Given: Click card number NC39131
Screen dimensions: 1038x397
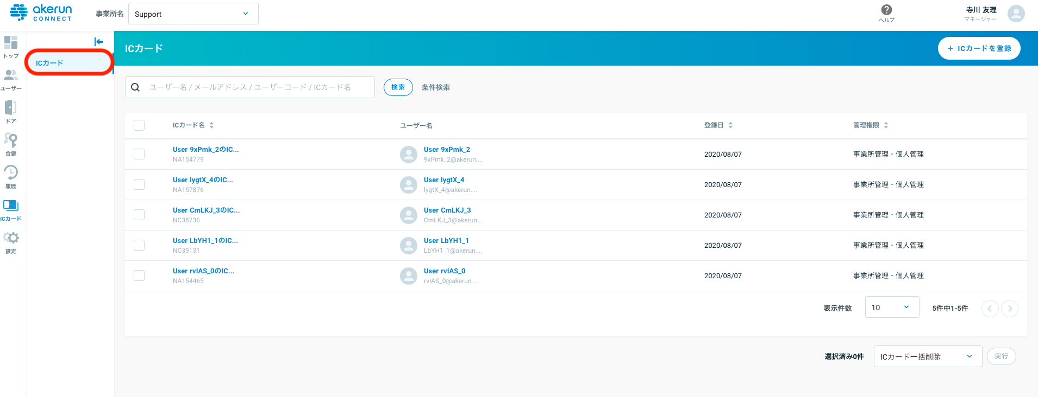Looking at the screenshot, I should [x=186, y=251].
